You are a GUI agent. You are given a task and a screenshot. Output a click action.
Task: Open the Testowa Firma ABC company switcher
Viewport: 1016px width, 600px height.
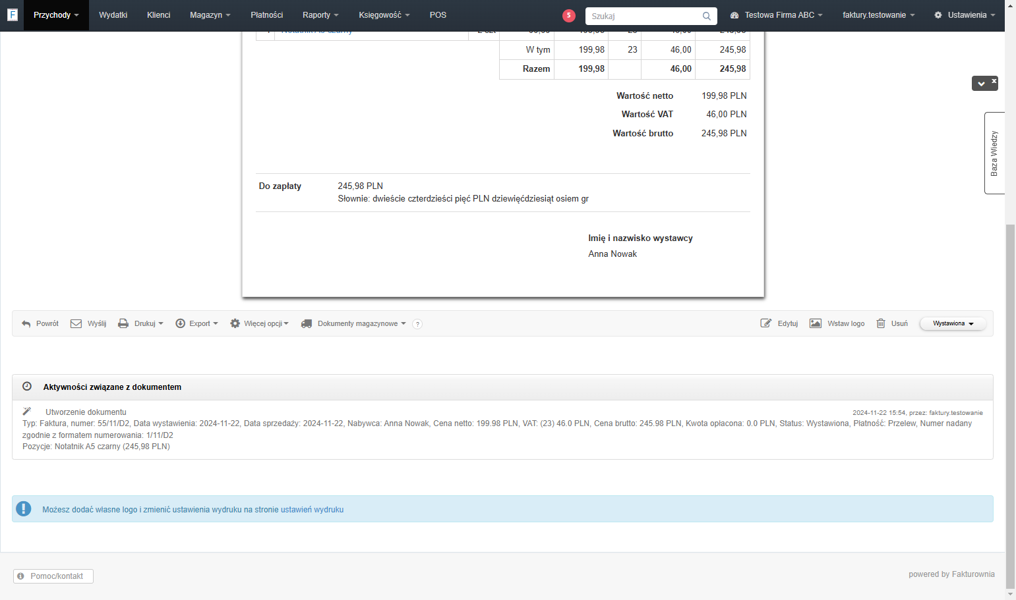click(776, 15)
